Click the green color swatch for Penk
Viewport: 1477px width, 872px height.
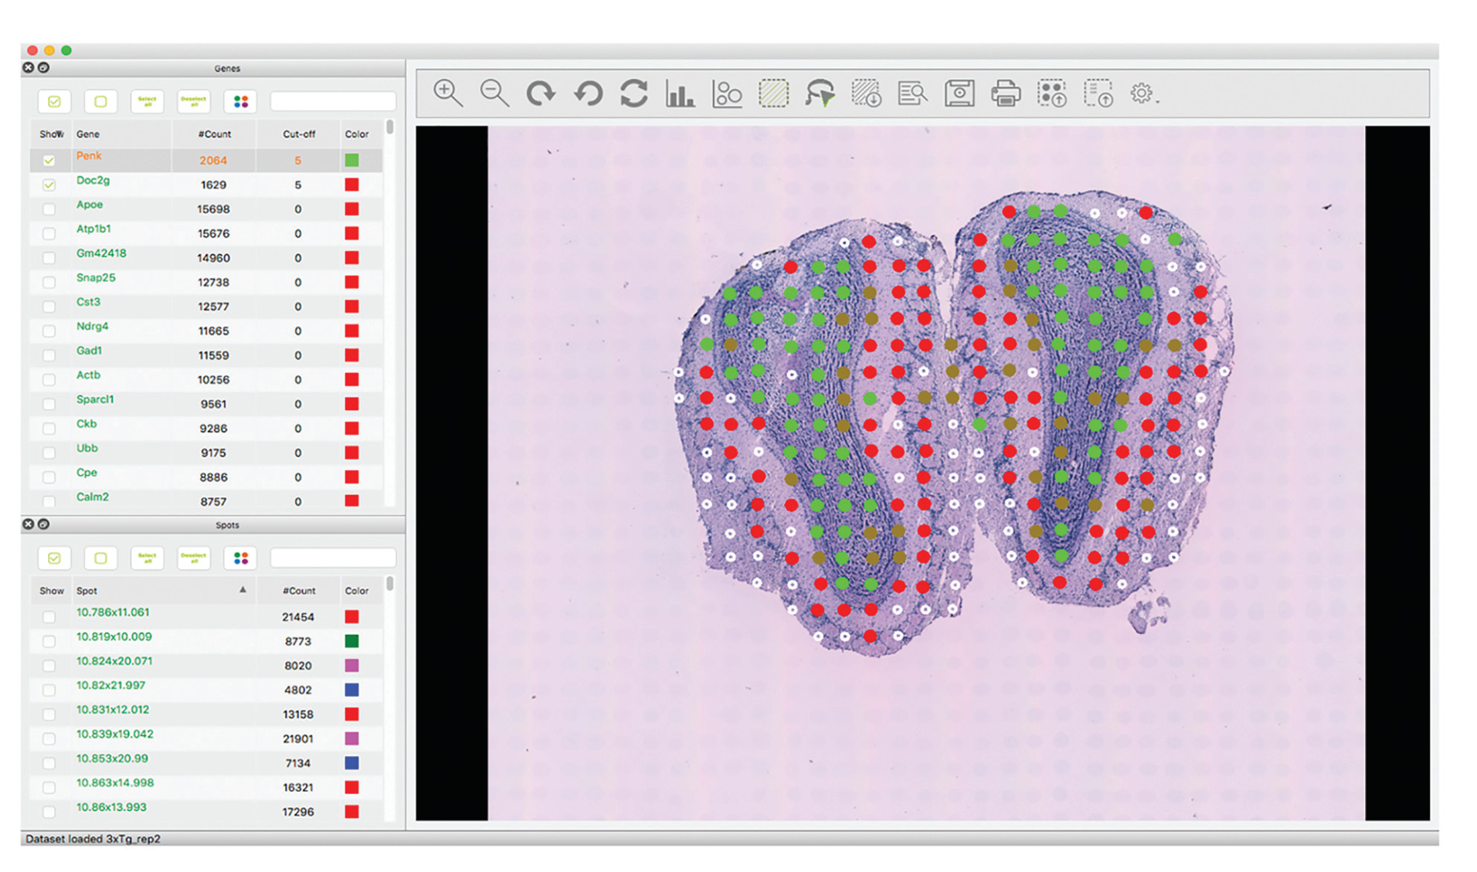[x=351, y=161]
